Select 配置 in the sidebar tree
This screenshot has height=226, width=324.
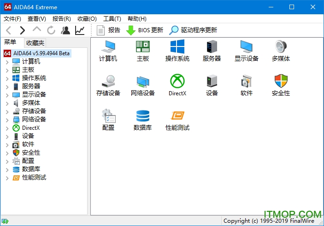[28, 161]
